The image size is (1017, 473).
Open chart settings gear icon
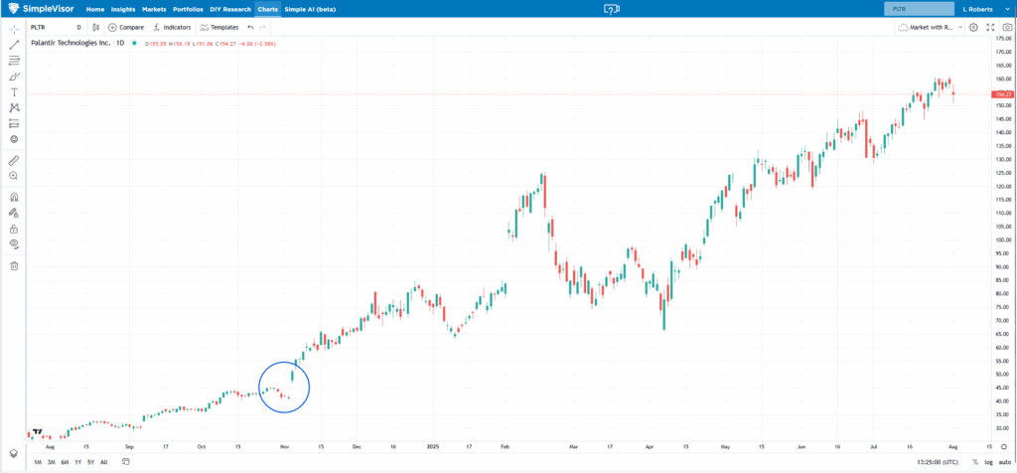pos(973,27)
